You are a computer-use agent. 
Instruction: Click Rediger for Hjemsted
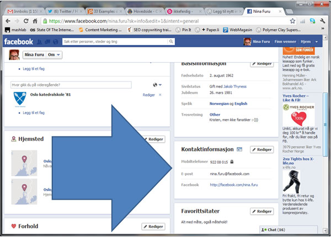click(x=154, y=139)
